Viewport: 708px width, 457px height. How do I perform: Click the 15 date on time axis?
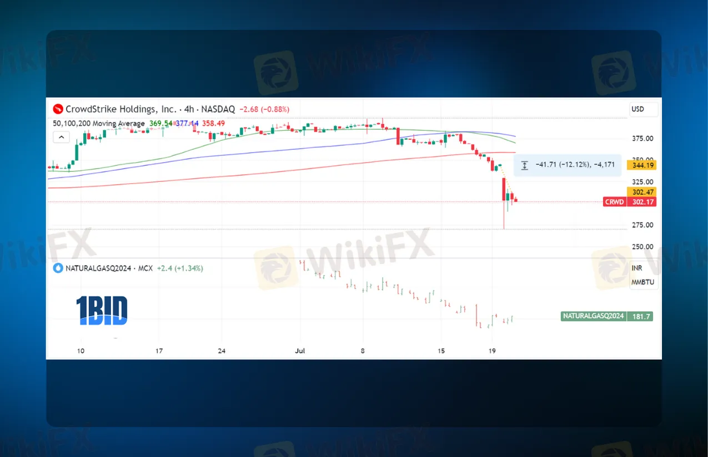[x=441, y=351]
